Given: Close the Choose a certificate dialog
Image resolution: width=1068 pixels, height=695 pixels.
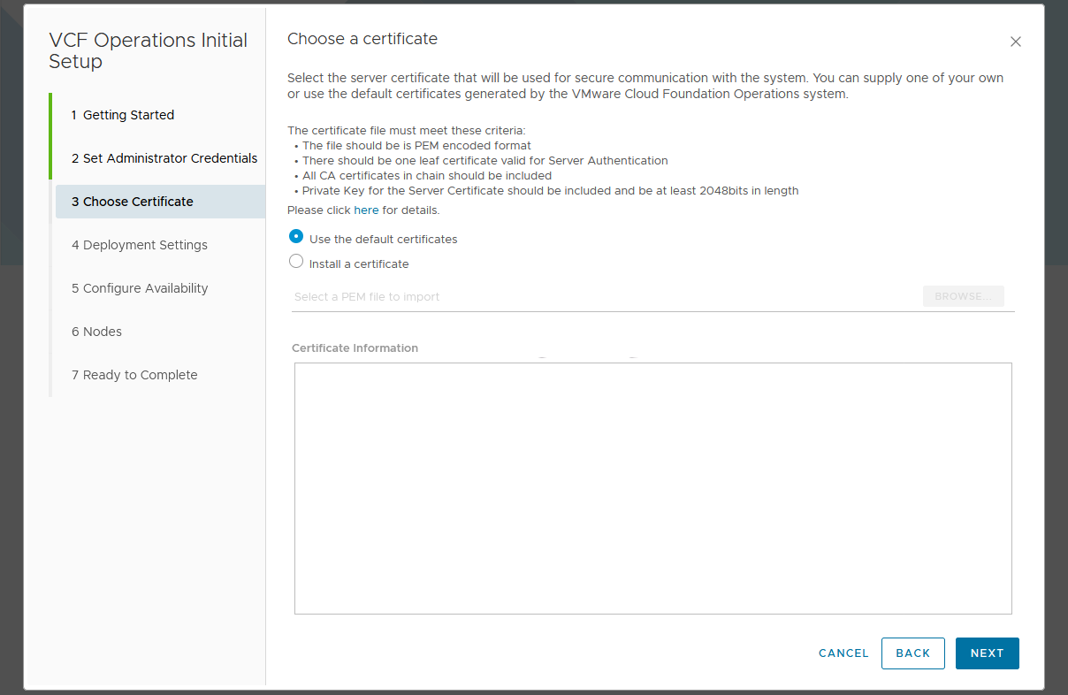Looking at the screenshot, I should point(1015,42).
